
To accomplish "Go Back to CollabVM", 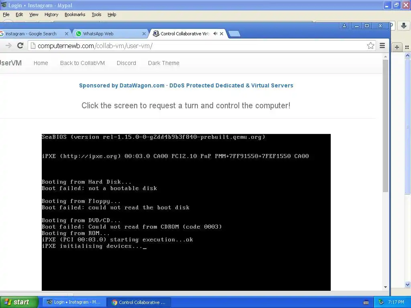I will point(82,63).
